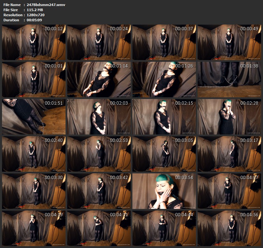Click the resolution value 1280x720

(x=36, y=15)
